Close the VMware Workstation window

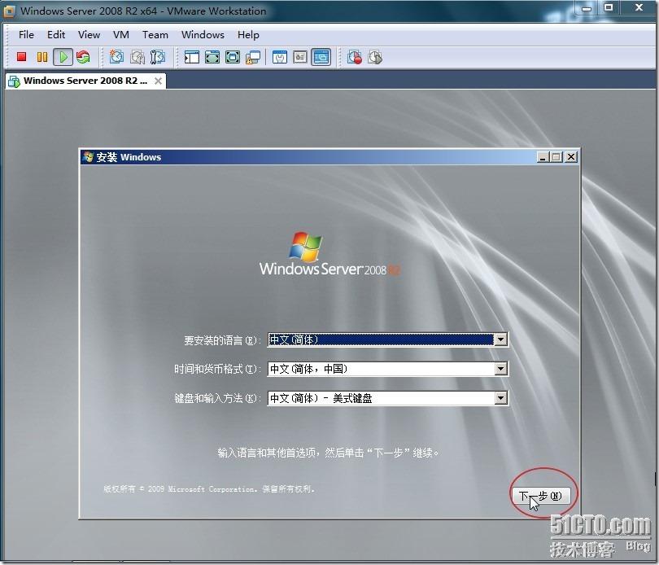[639, 7]
